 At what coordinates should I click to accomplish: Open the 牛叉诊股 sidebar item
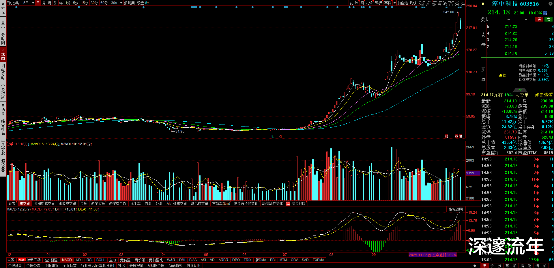tap(3, 147)
